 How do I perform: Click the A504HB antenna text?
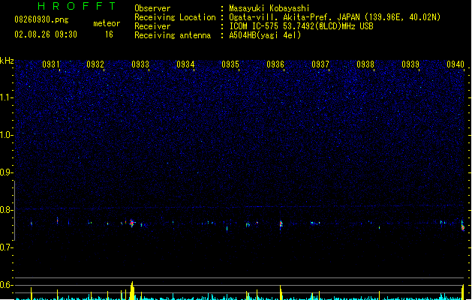[x=265, y=35]
